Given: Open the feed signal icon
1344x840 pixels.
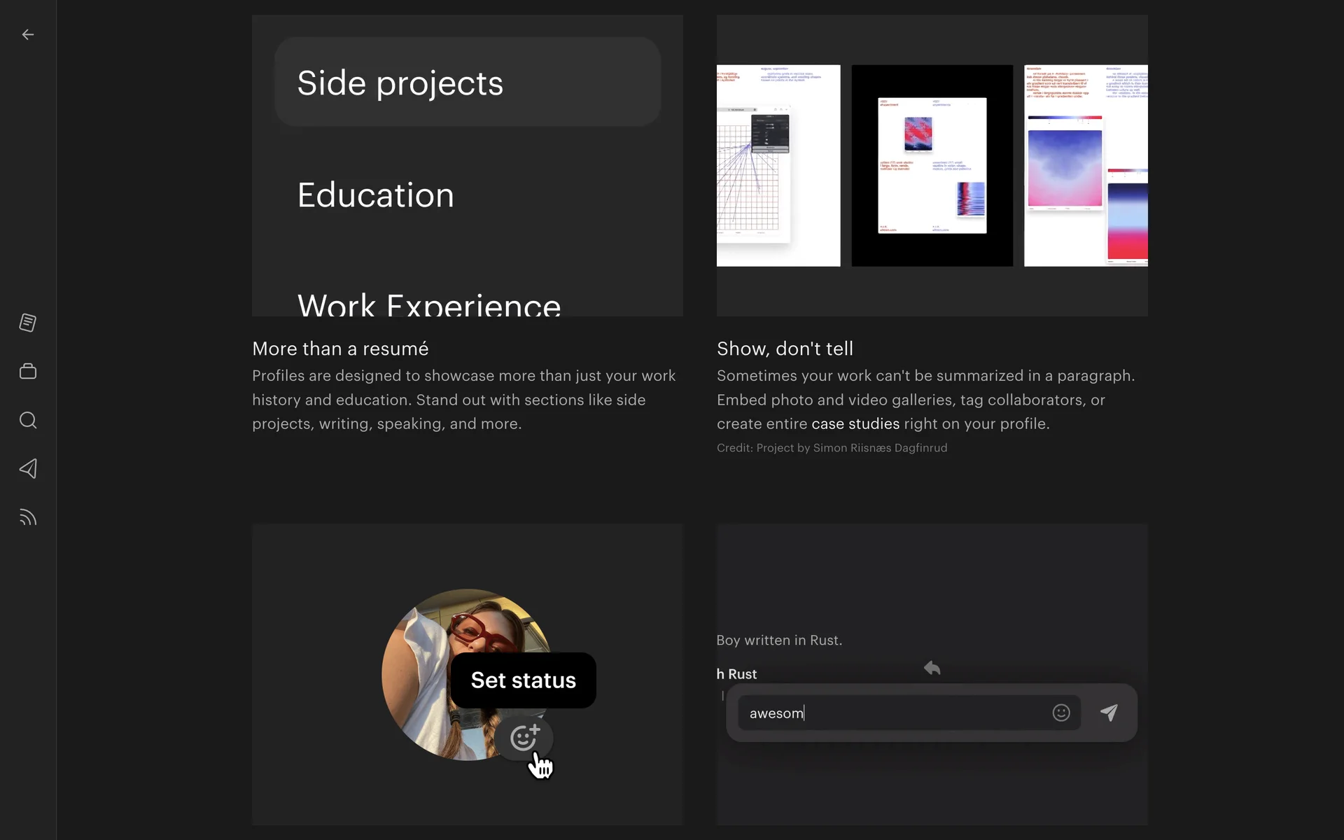Looking at the screenshot, I should pyautogui.click(x=28, y=517).
